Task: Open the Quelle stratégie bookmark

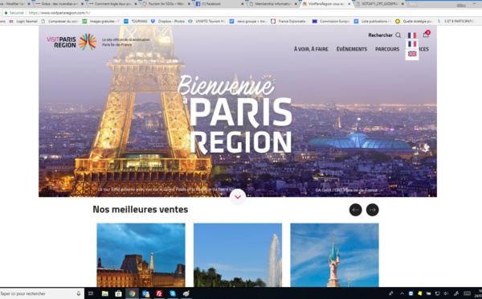Action: click(414, 21)
